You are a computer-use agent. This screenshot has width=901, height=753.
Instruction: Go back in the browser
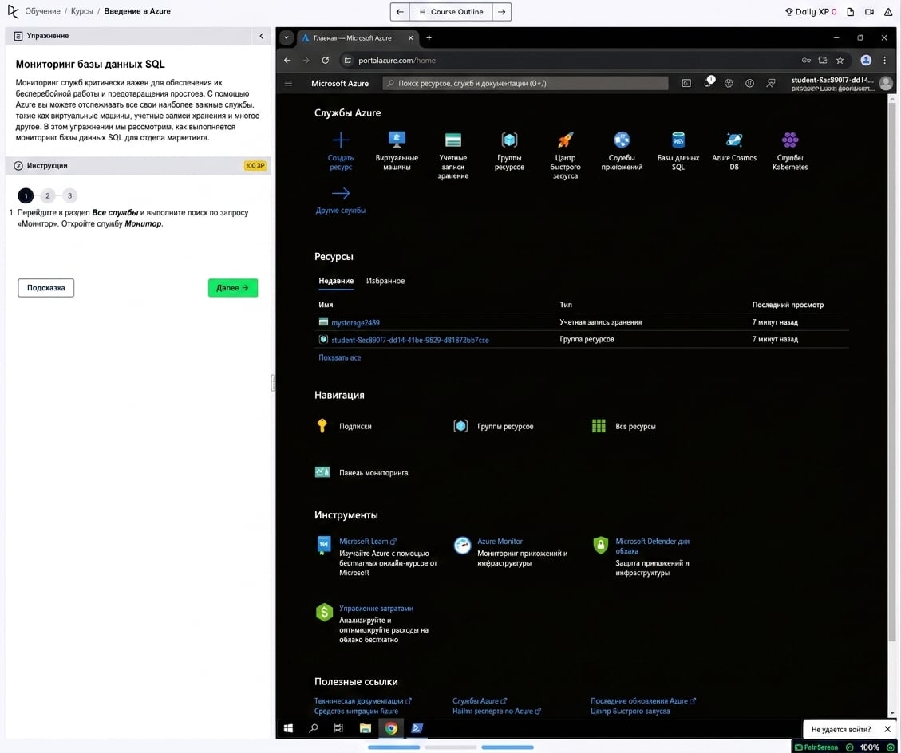point(287,61)
